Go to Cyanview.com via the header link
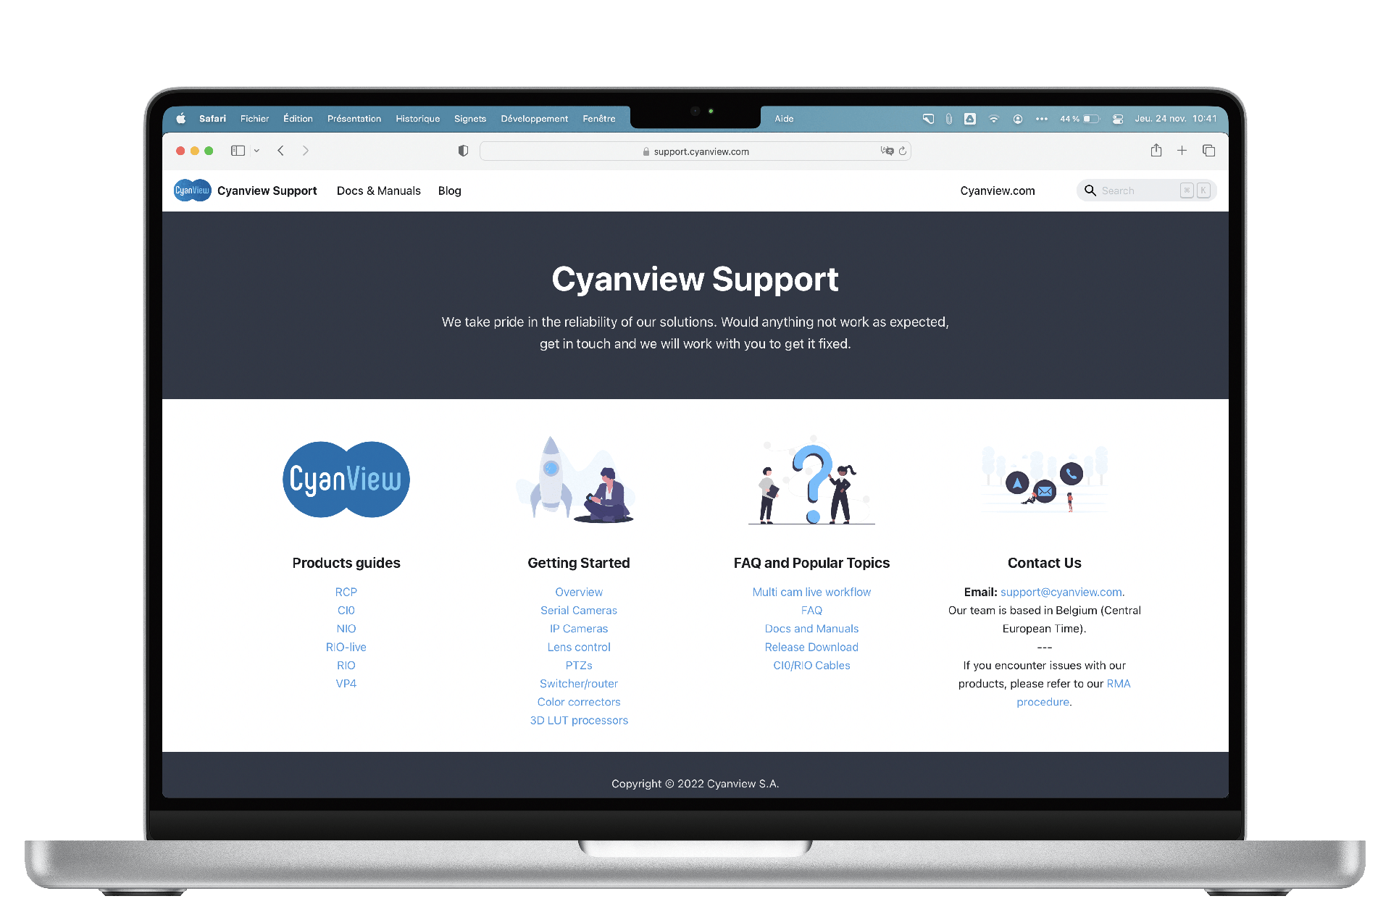This screenshot has width=1391, height=904. 998,191
